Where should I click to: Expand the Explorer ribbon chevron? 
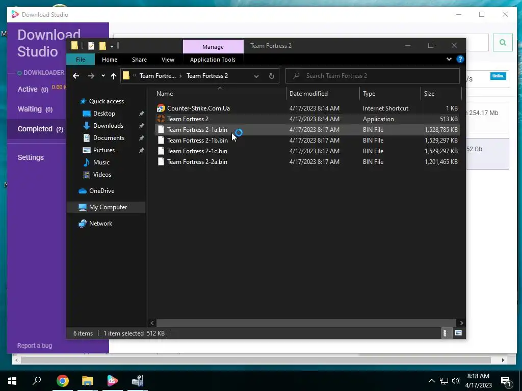coord(449,59)
